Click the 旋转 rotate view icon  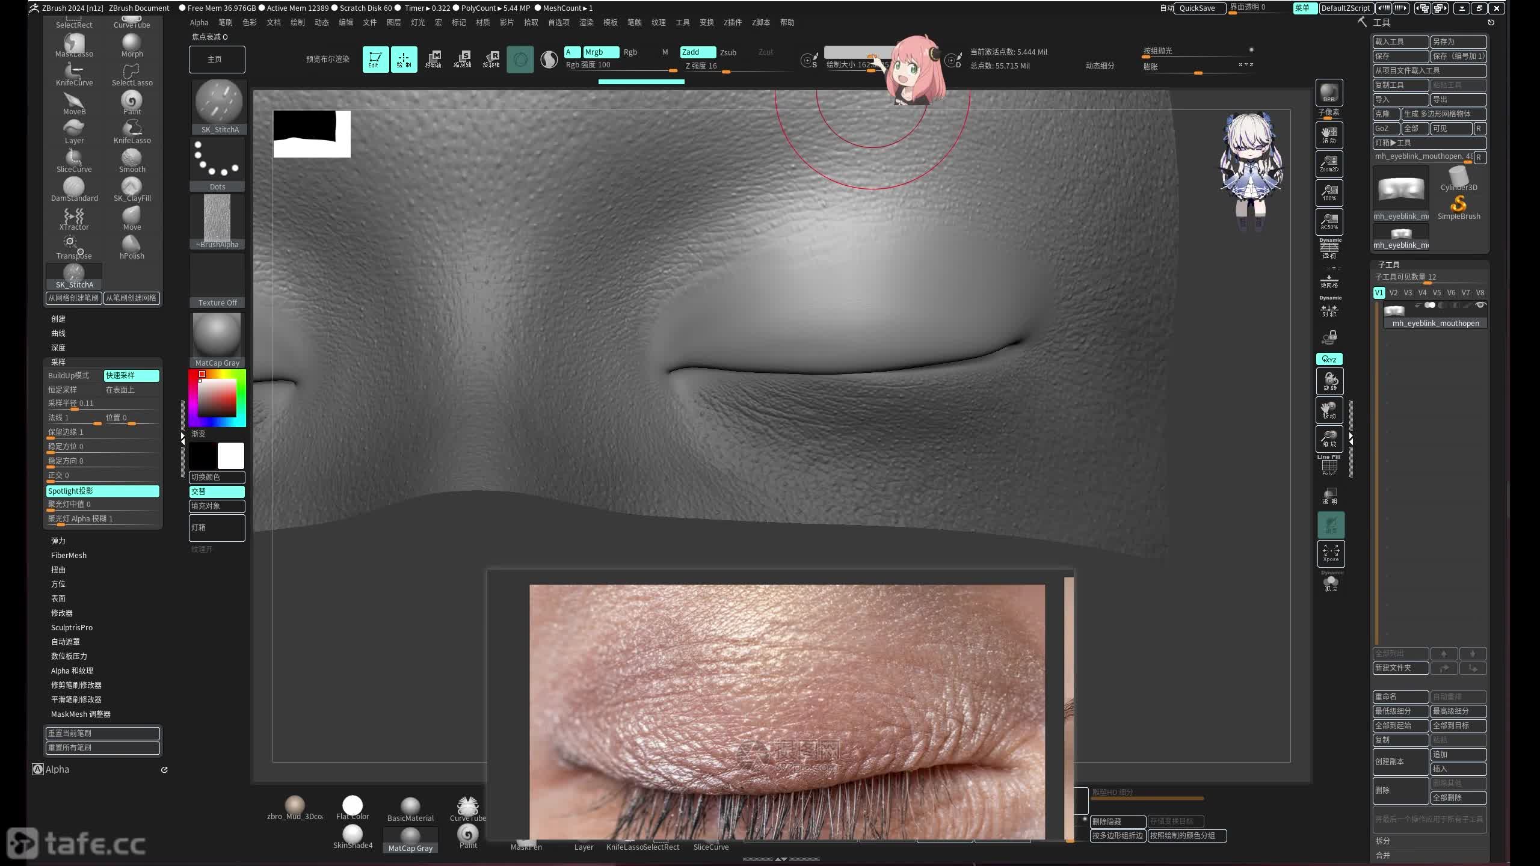pyautogui.click(x=1329, y=381)
